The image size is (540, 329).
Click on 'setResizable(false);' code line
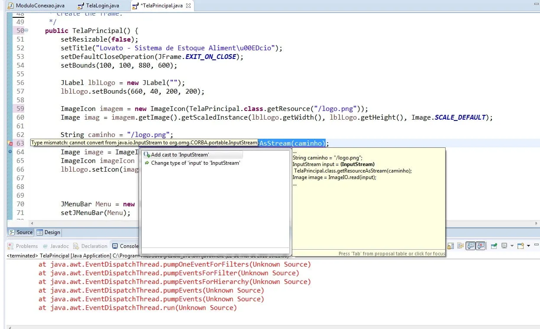point(99,39)
